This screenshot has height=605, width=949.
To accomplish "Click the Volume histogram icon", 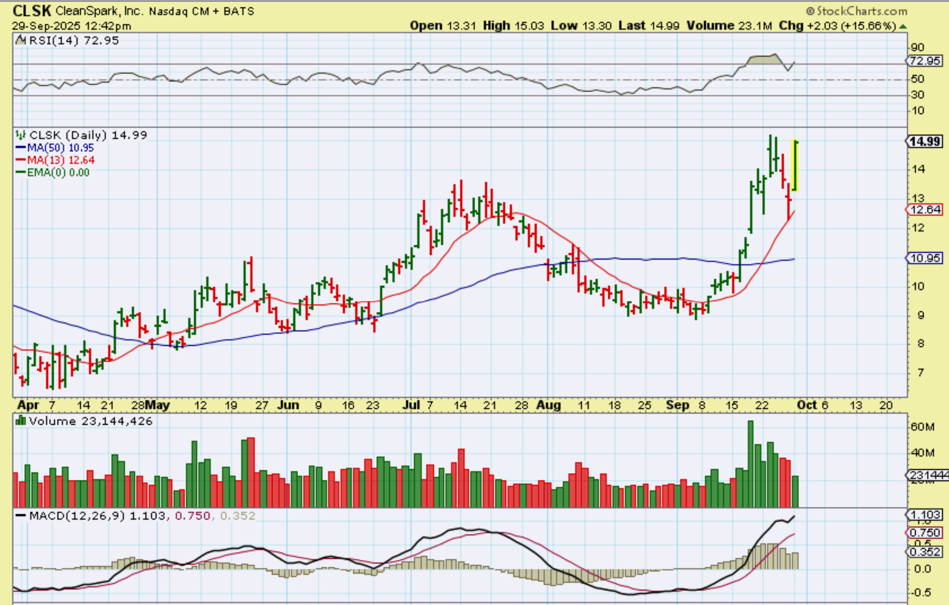I will point(20,421).
